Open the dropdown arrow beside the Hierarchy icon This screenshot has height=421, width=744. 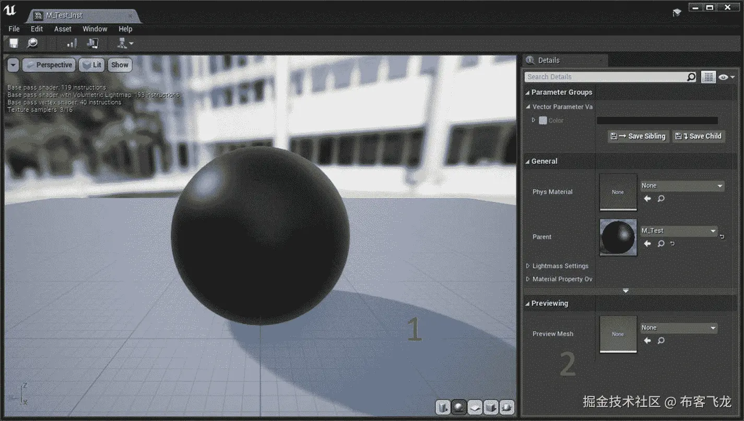(131, 44)
